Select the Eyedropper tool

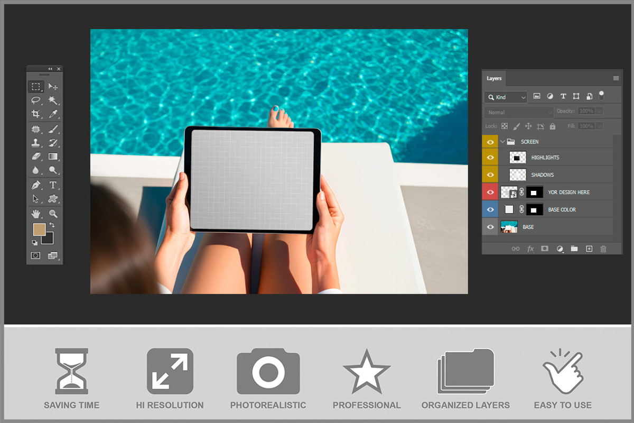pos(53,114)
